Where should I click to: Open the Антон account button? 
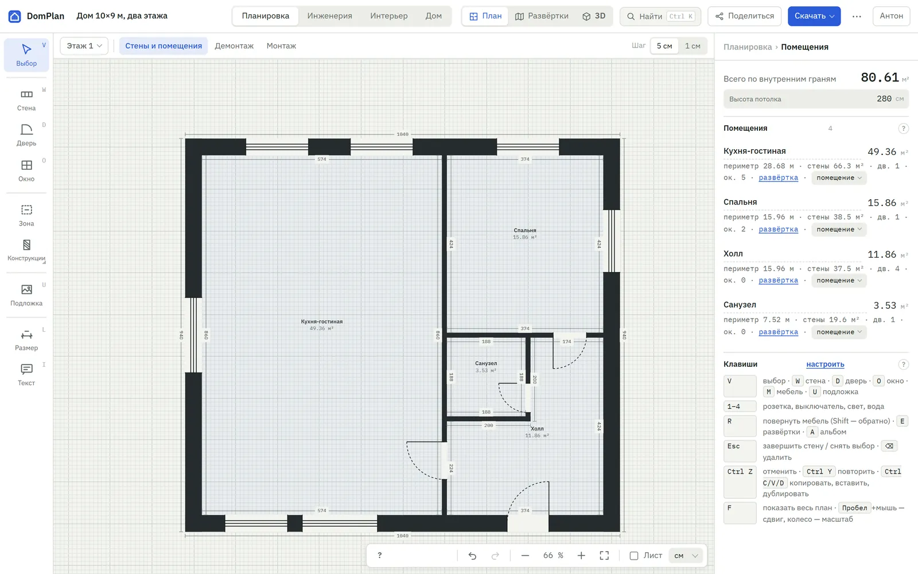[891, 16]
